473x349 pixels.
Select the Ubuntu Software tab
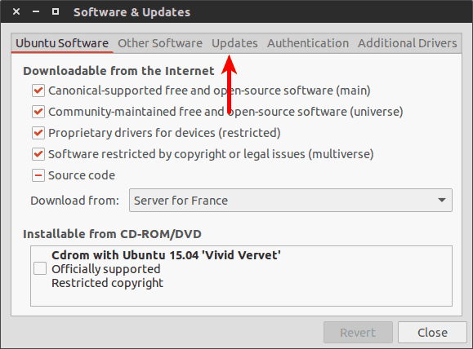pyautogui.click(x=62, y=43)
